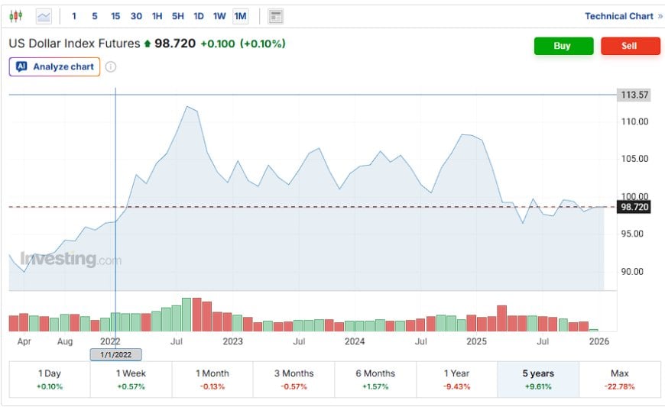Image resolution: width=665 pixels, height=407 pixels.
Task: Select the 1 Week range tab
Action: [131, 380]
